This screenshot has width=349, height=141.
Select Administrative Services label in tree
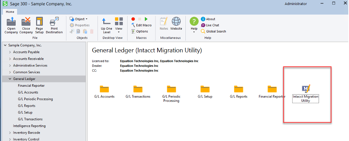point(30,65)
